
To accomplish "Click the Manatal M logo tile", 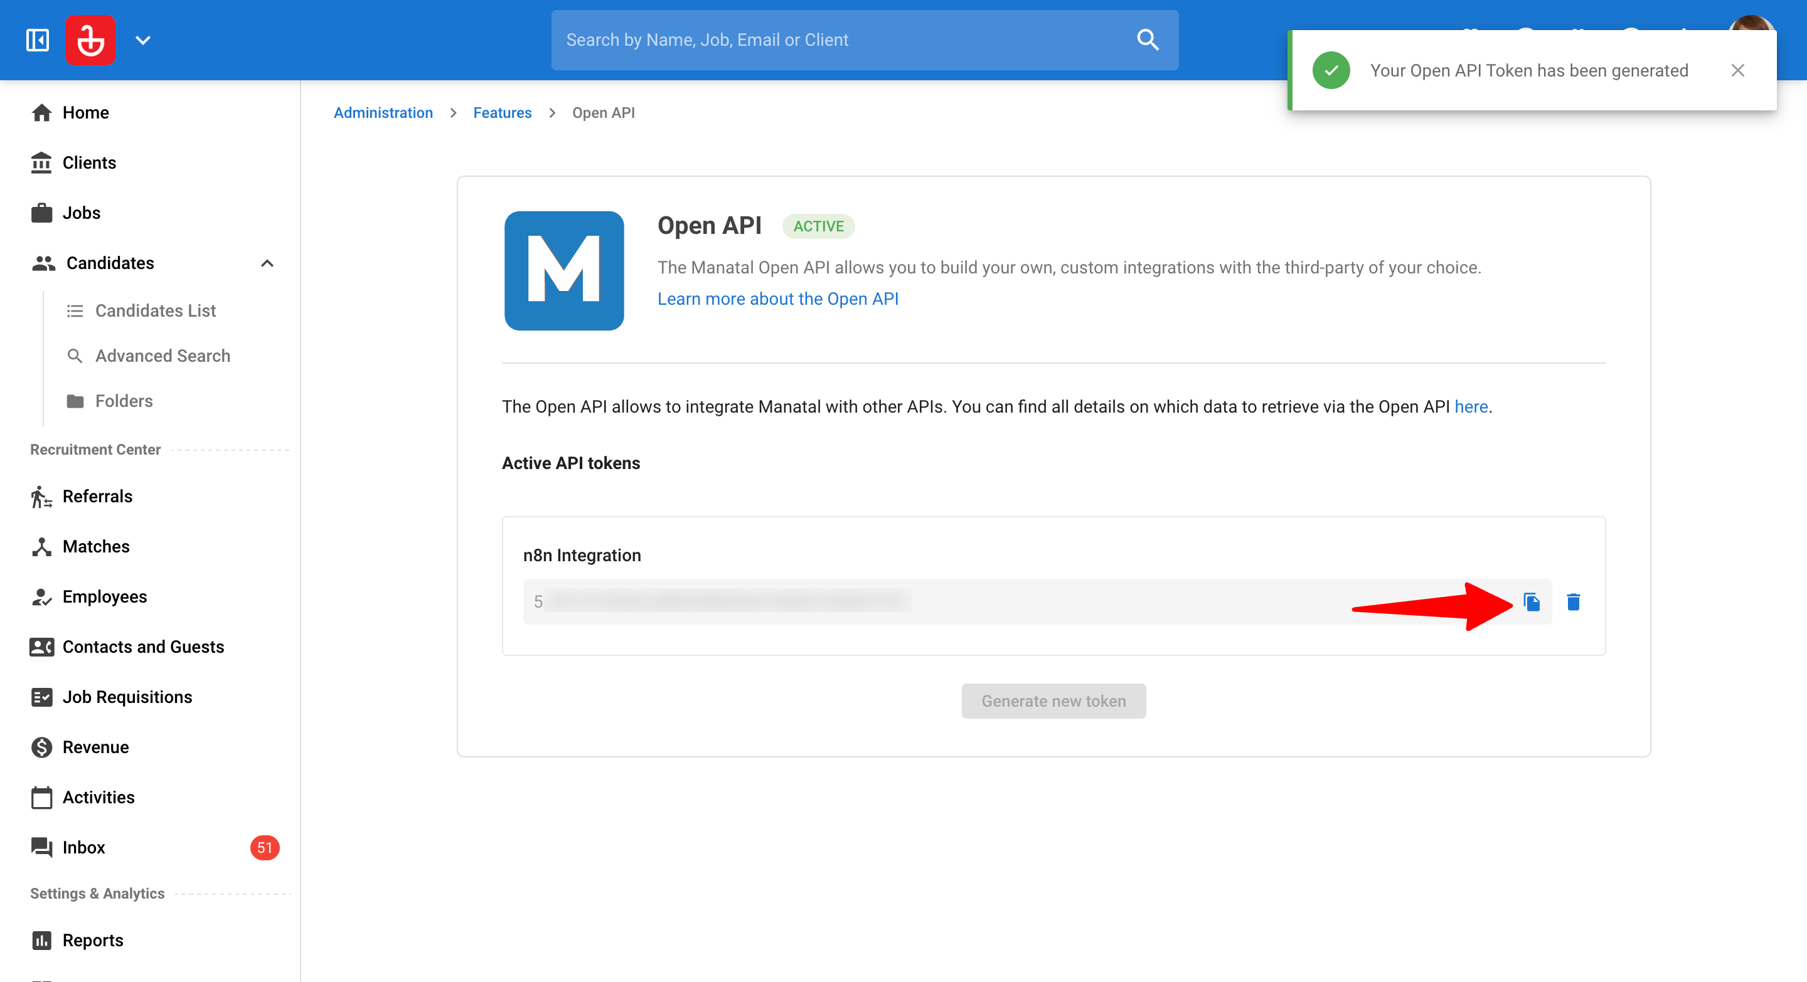I will coord(564,270).
